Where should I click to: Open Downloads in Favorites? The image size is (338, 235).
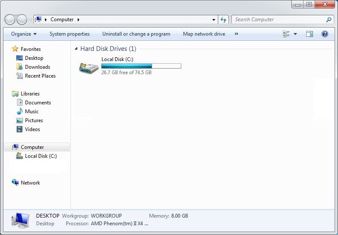coord(37,67)
